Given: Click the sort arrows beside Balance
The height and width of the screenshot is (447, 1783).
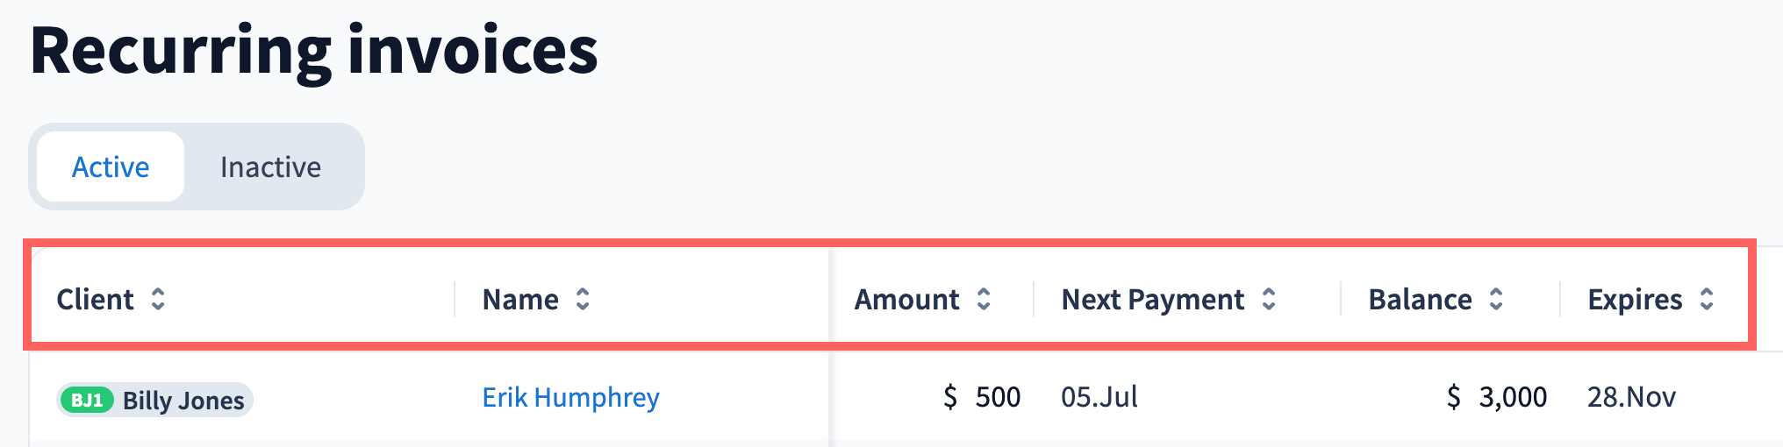Looking at the screenshot, I should 1496,300.
